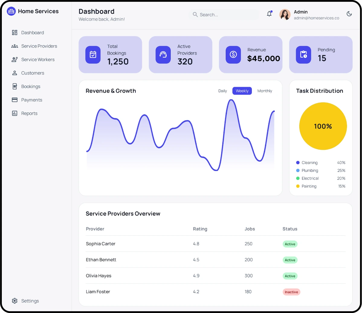Open the Payments section
362x313 pixels.
(31, 100)
